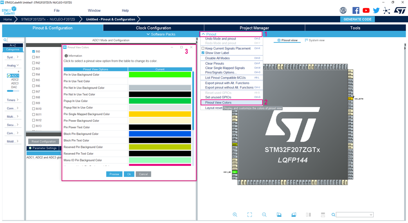Select Pinout View Colors menu entry

tap(231, 103)
